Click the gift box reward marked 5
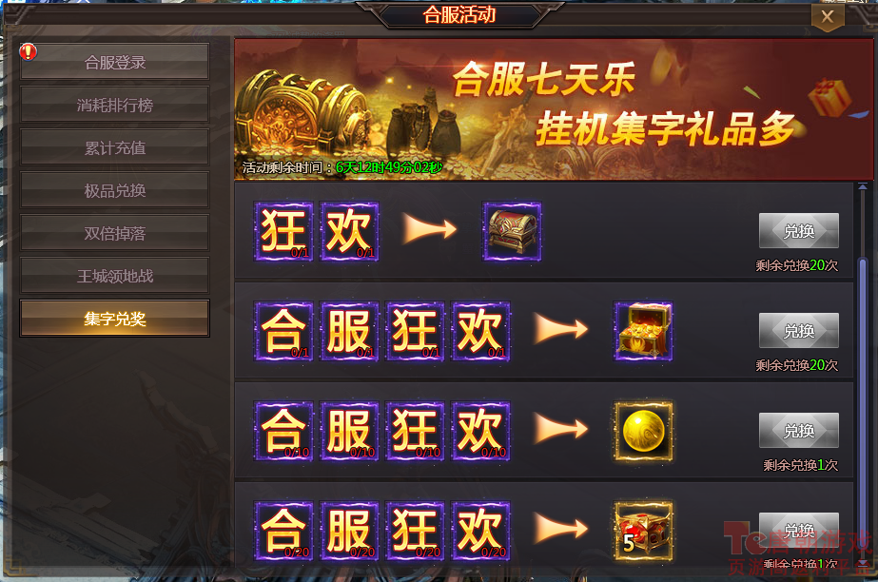Screen dimensions: 878x582 (x=643, y=531)
